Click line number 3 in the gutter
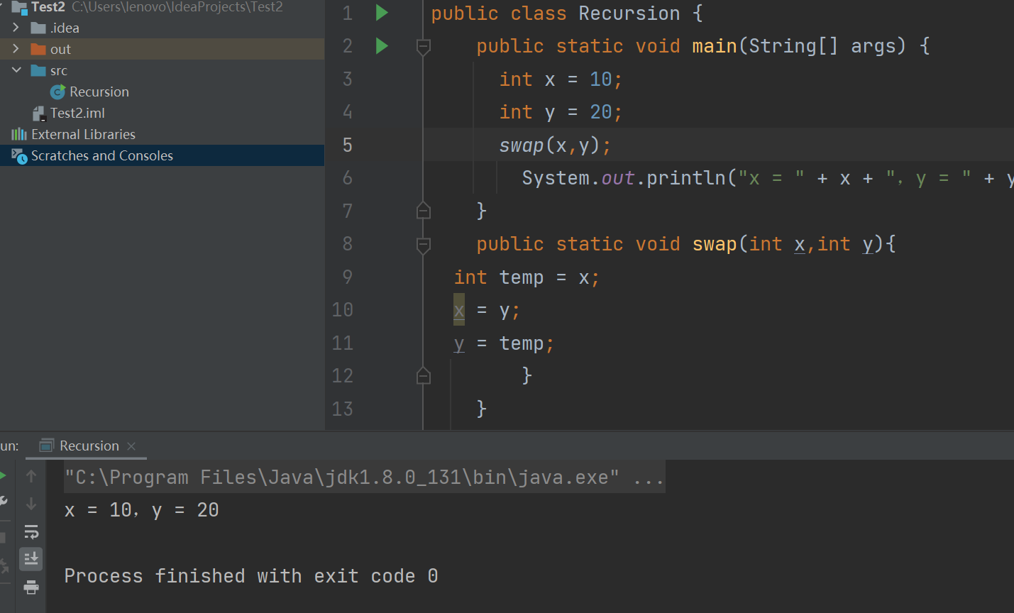1014x613 pixels. [347, 79]
